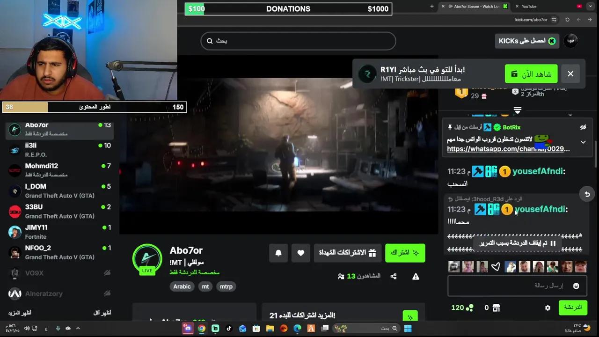Image resolution: width=599 pixels, height=337 pixels.
Task: Open Google Chrome from the taskbar
Action: point(202,329)
